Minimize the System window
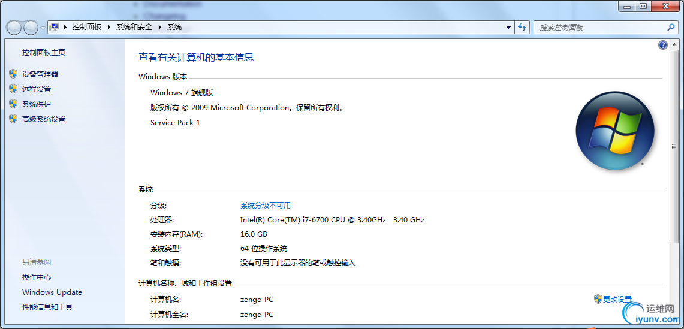 tap(628, 6)
